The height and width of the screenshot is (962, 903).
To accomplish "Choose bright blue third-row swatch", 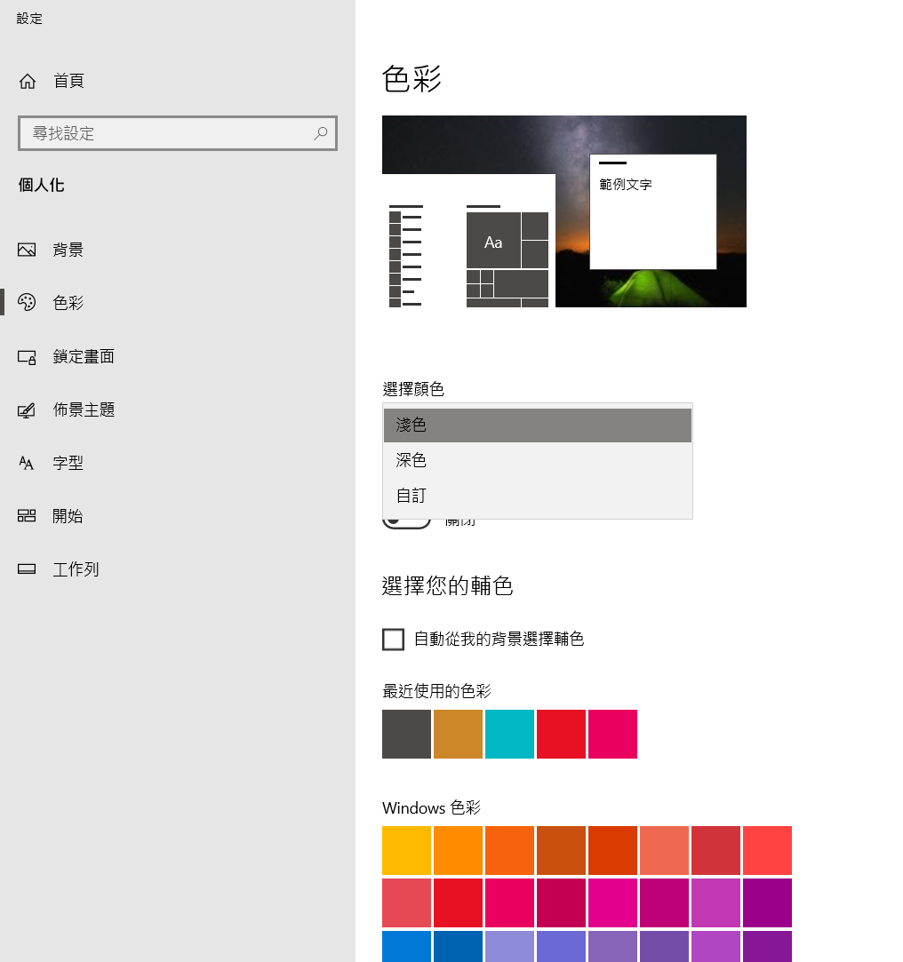I will (406, 947).
